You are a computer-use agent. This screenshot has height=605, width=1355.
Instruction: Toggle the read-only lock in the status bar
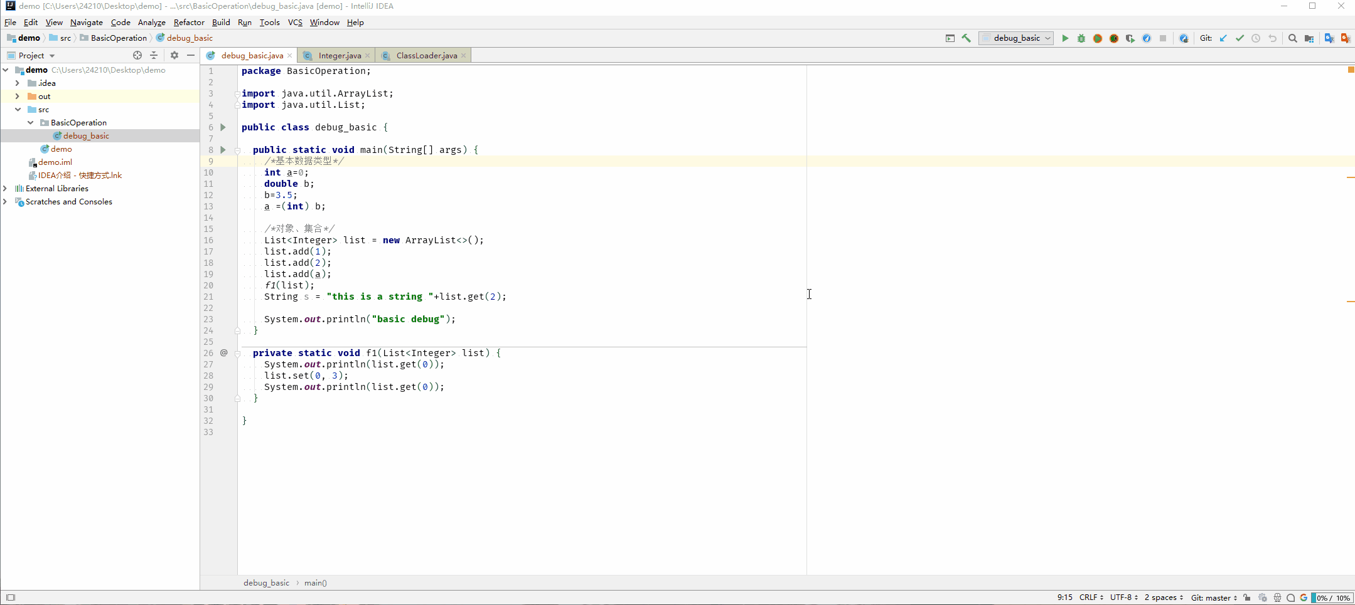(x=1248, y=597)
